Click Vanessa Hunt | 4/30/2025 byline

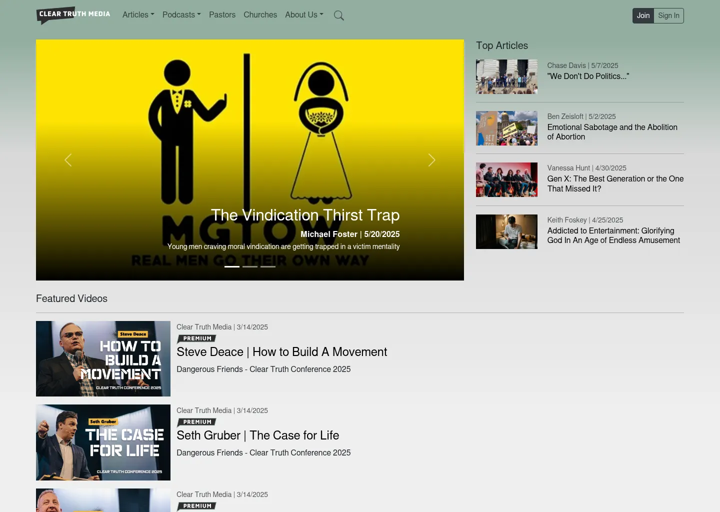(586, 168)
